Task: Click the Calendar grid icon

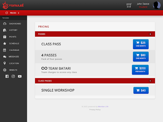Action: [5, 50]
